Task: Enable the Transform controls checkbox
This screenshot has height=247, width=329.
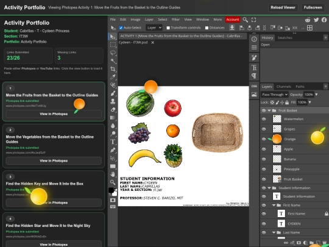Action: tap(168, 27)
